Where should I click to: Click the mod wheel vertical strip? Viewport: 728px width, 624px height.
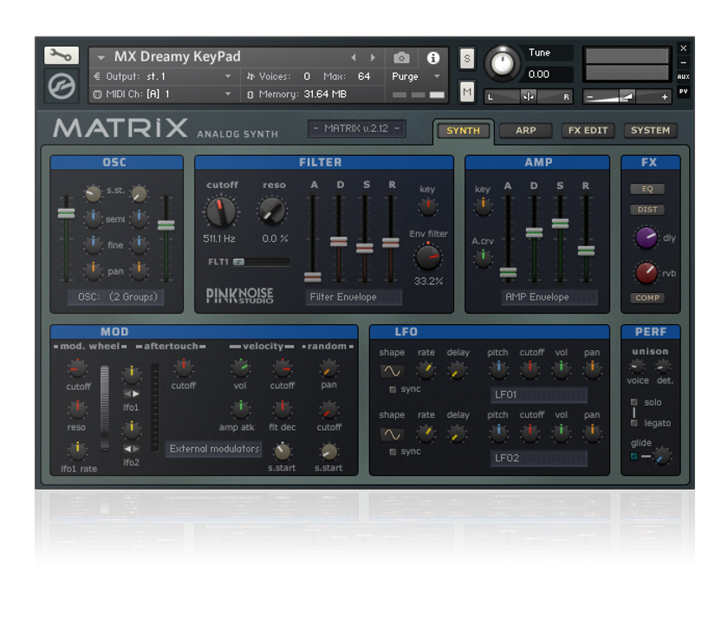point(105,407)
